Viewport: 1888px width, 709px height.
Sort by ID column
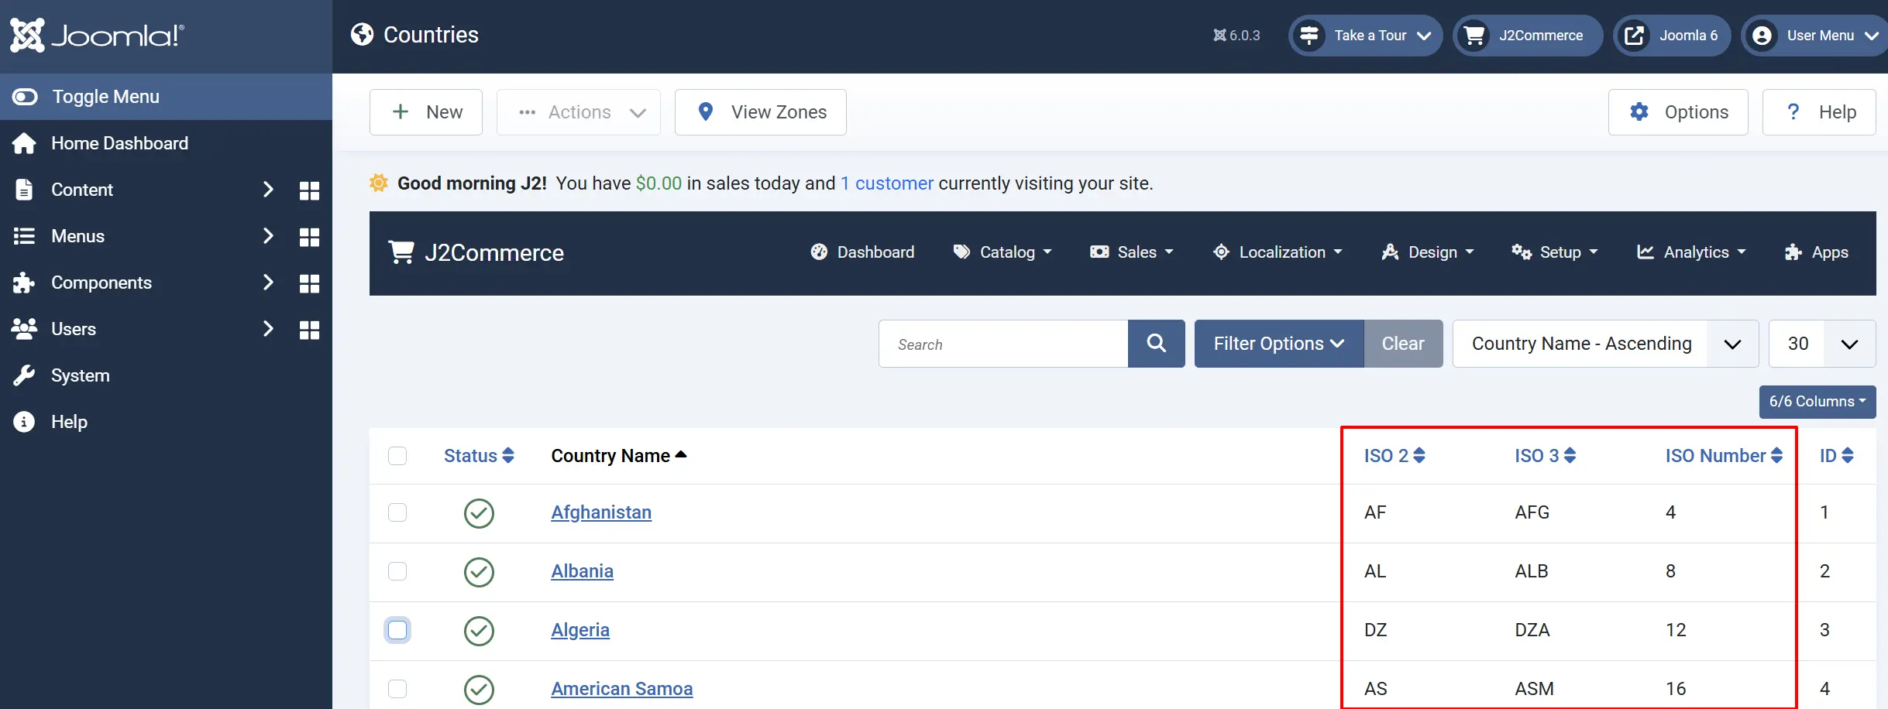click(1837, 456)
